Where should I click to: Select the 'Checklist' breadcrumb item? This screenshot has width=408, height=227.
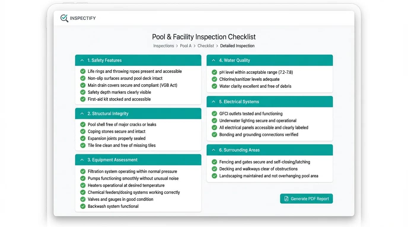pyautogui.click(x=206, y=46)
